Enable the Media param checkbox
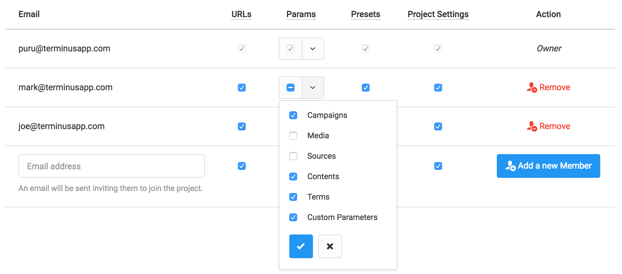 [293, 136]
